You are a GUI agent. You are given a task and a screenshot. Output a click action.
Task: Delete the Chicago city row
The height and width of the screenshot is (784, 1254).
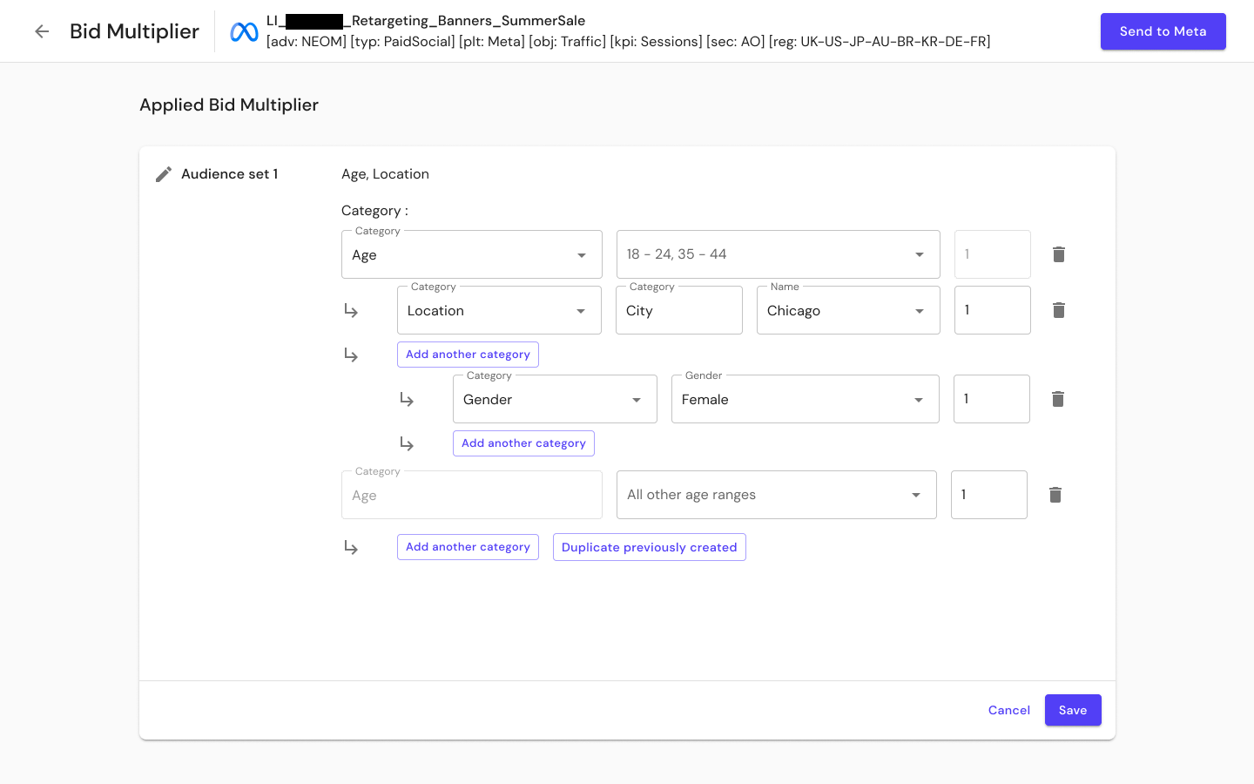coord(1058,310)
